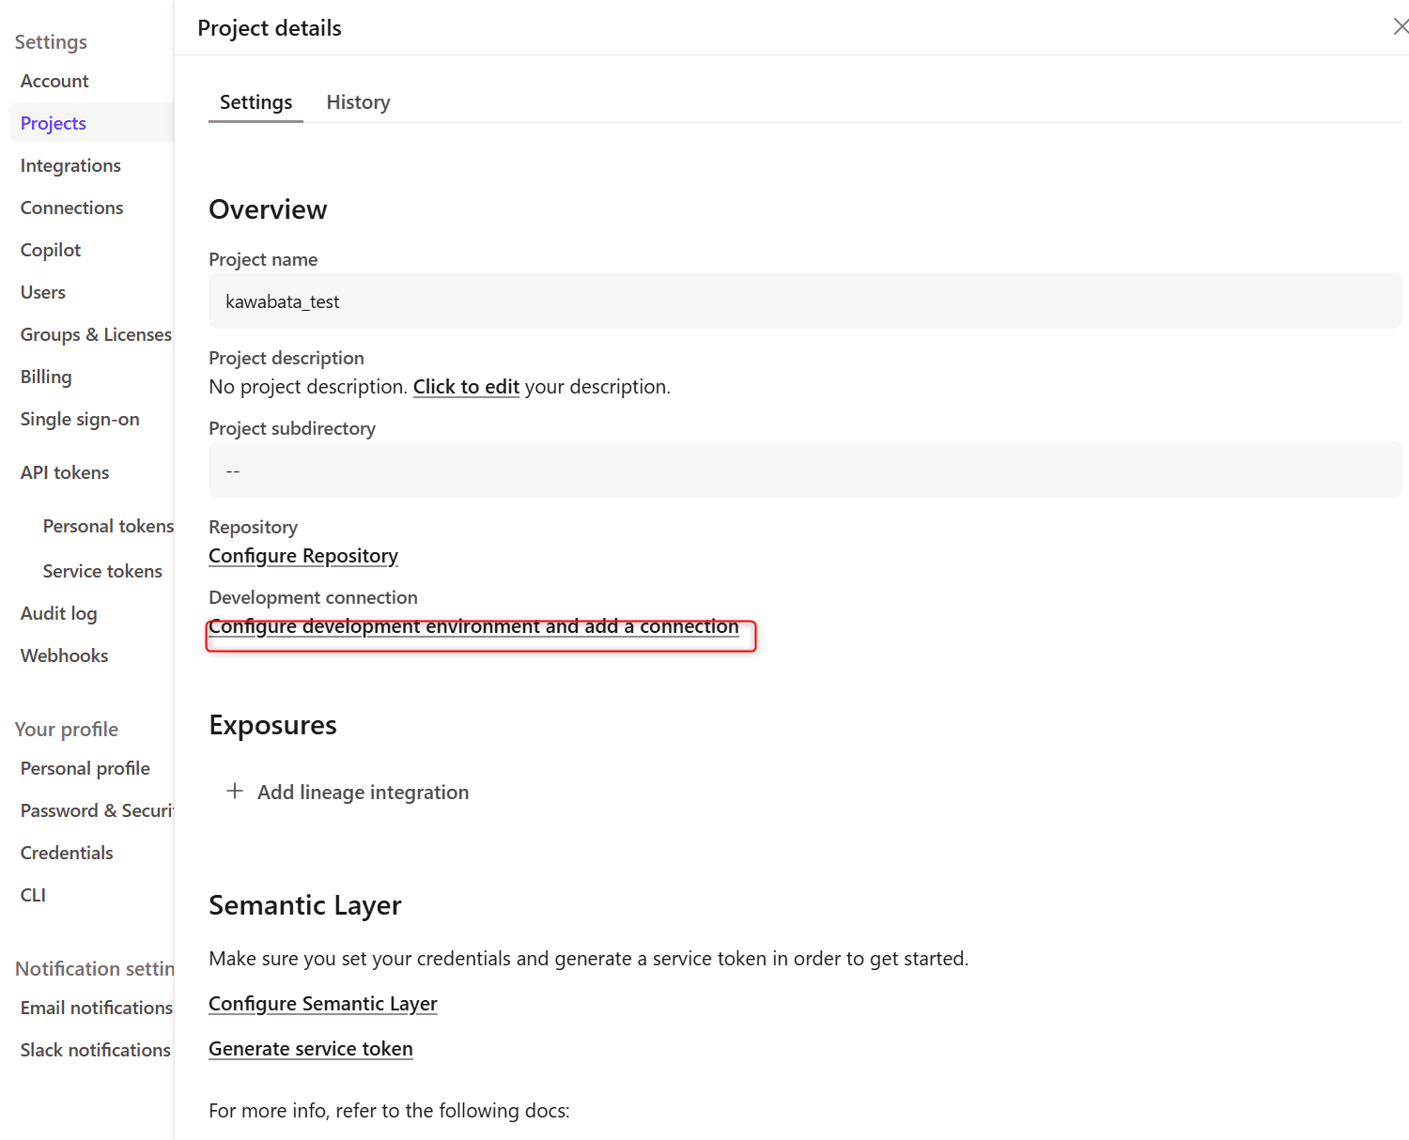Open Configure Repository link

tap(303, 556)
